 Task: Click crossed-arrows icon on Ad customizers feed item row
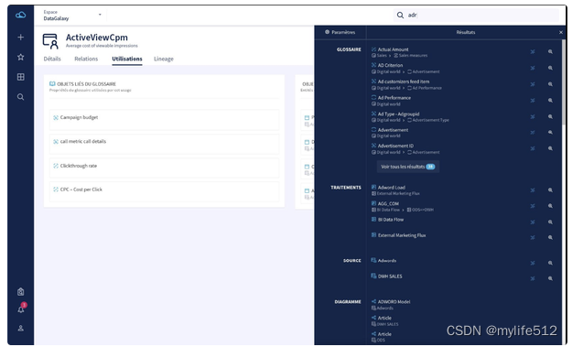coord(533,84)
